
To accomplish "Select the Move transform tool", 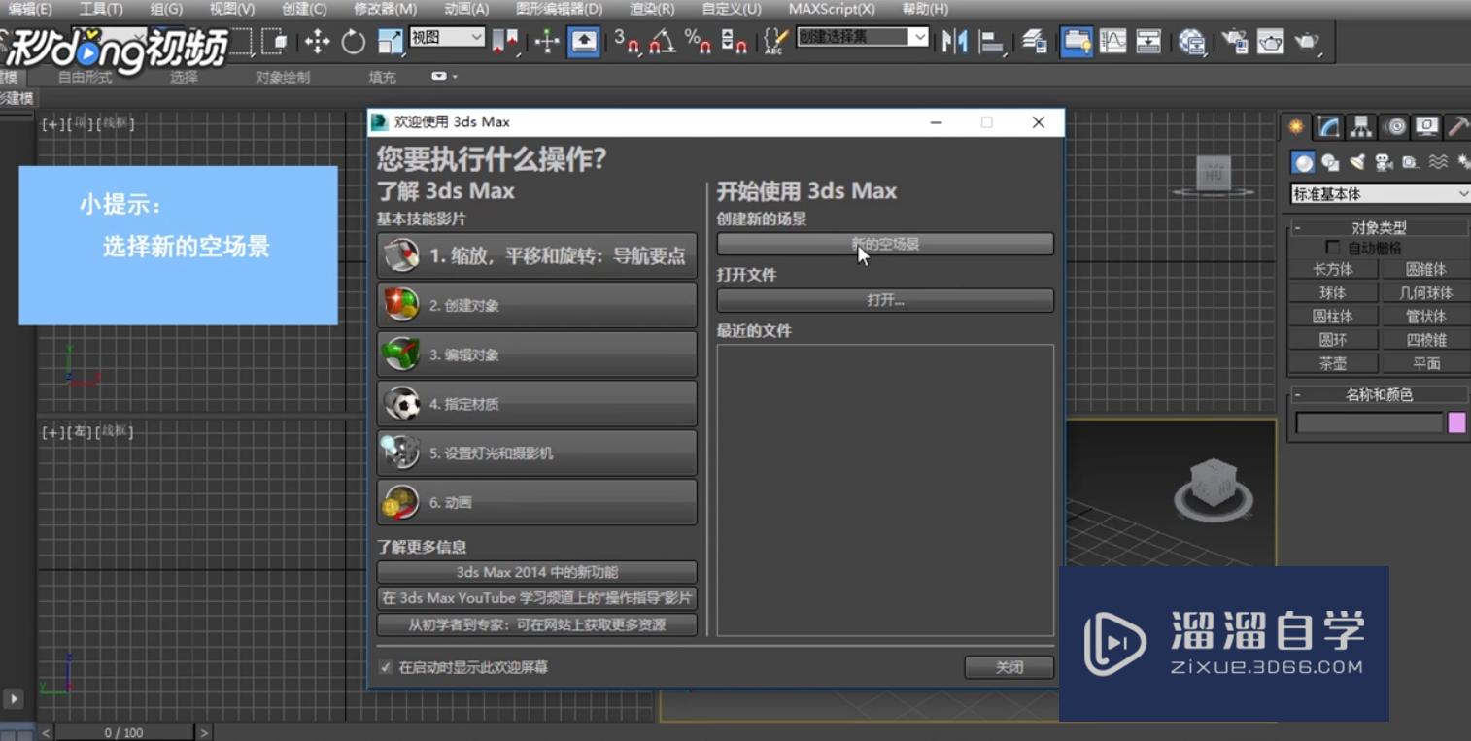I will pos(317,41).
